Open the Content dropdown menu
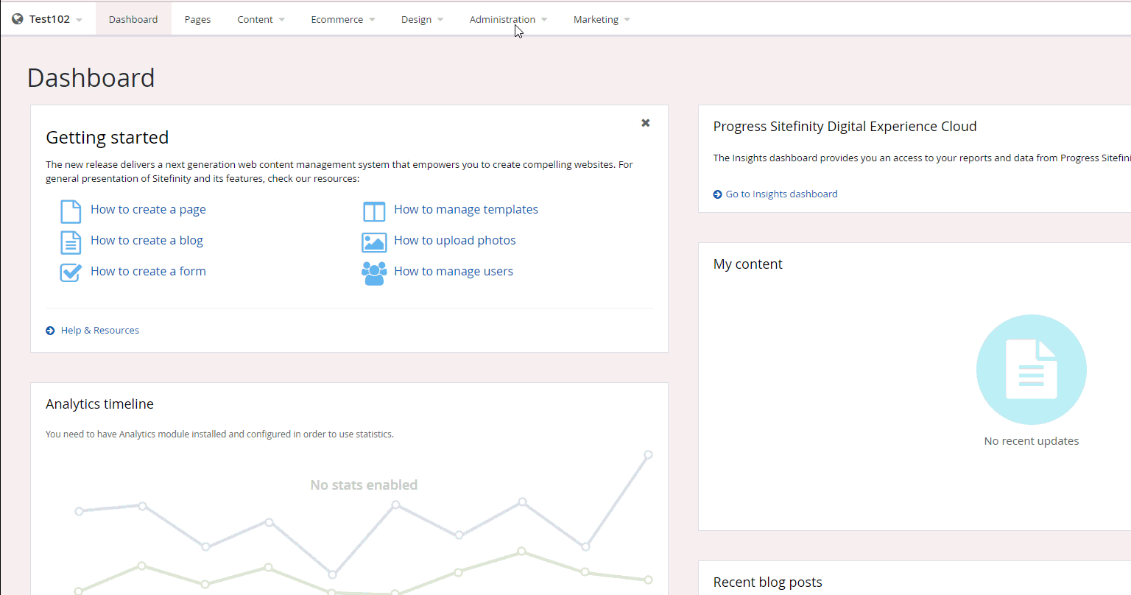 261,20
